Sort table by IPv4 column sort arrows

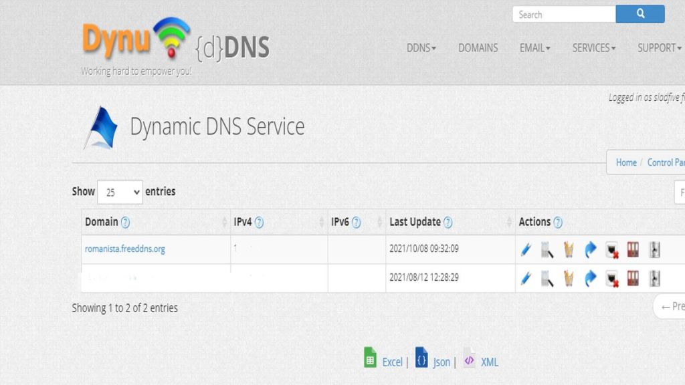point(322,222)
